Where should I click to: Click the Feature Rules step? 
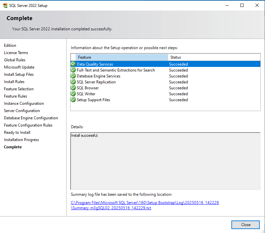pyautogui.click(x=15, y=96)
